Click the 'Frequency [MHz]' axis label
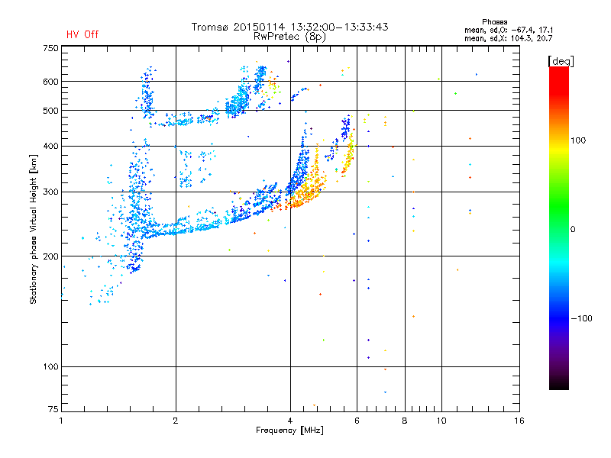 tap(289, 431)
